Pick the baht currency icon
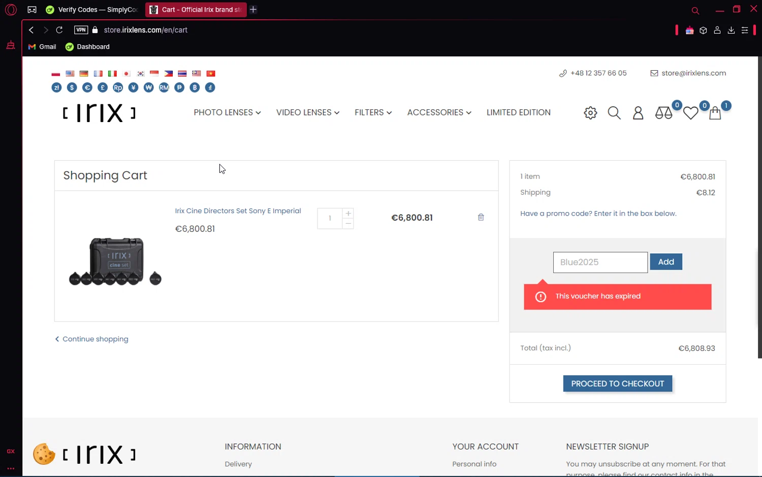 [195, 87]
